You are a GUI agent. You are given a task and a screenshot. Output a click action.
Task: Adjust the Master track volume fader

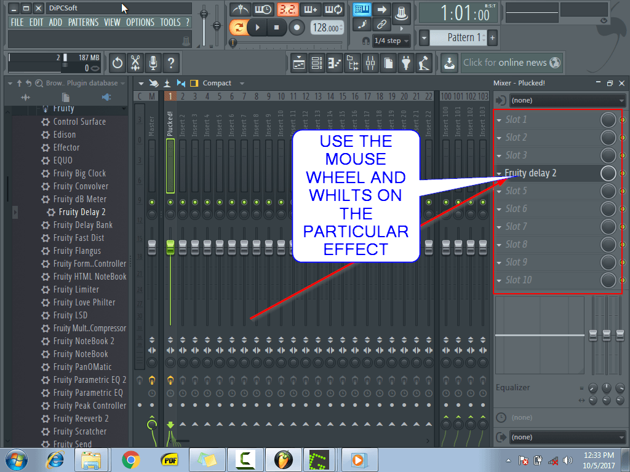[152, 247]
